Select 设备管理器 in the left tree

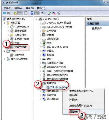tap(20, 47)
